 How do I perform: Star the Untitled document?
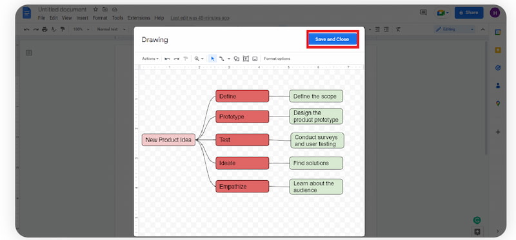pyautogui.click(x=95, y=10)
